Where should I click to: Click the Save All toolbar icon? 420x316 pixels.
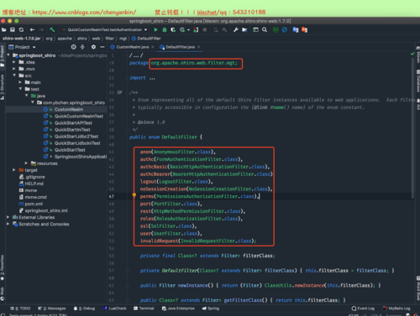13,29
